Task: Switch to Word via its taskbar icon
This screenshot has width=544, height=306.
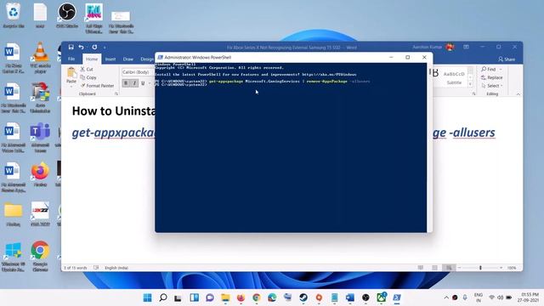Action: click(x=349, y=297)
